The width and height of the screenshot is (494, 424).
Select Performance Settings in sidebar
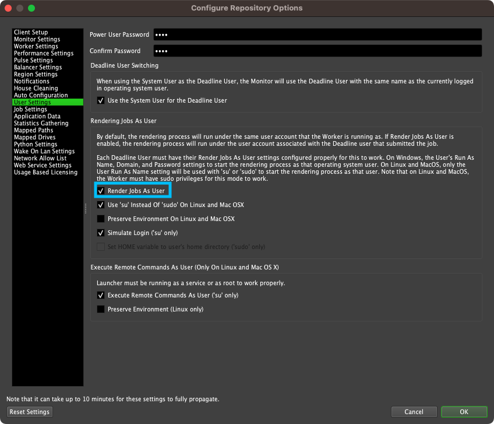coord(48,53)
